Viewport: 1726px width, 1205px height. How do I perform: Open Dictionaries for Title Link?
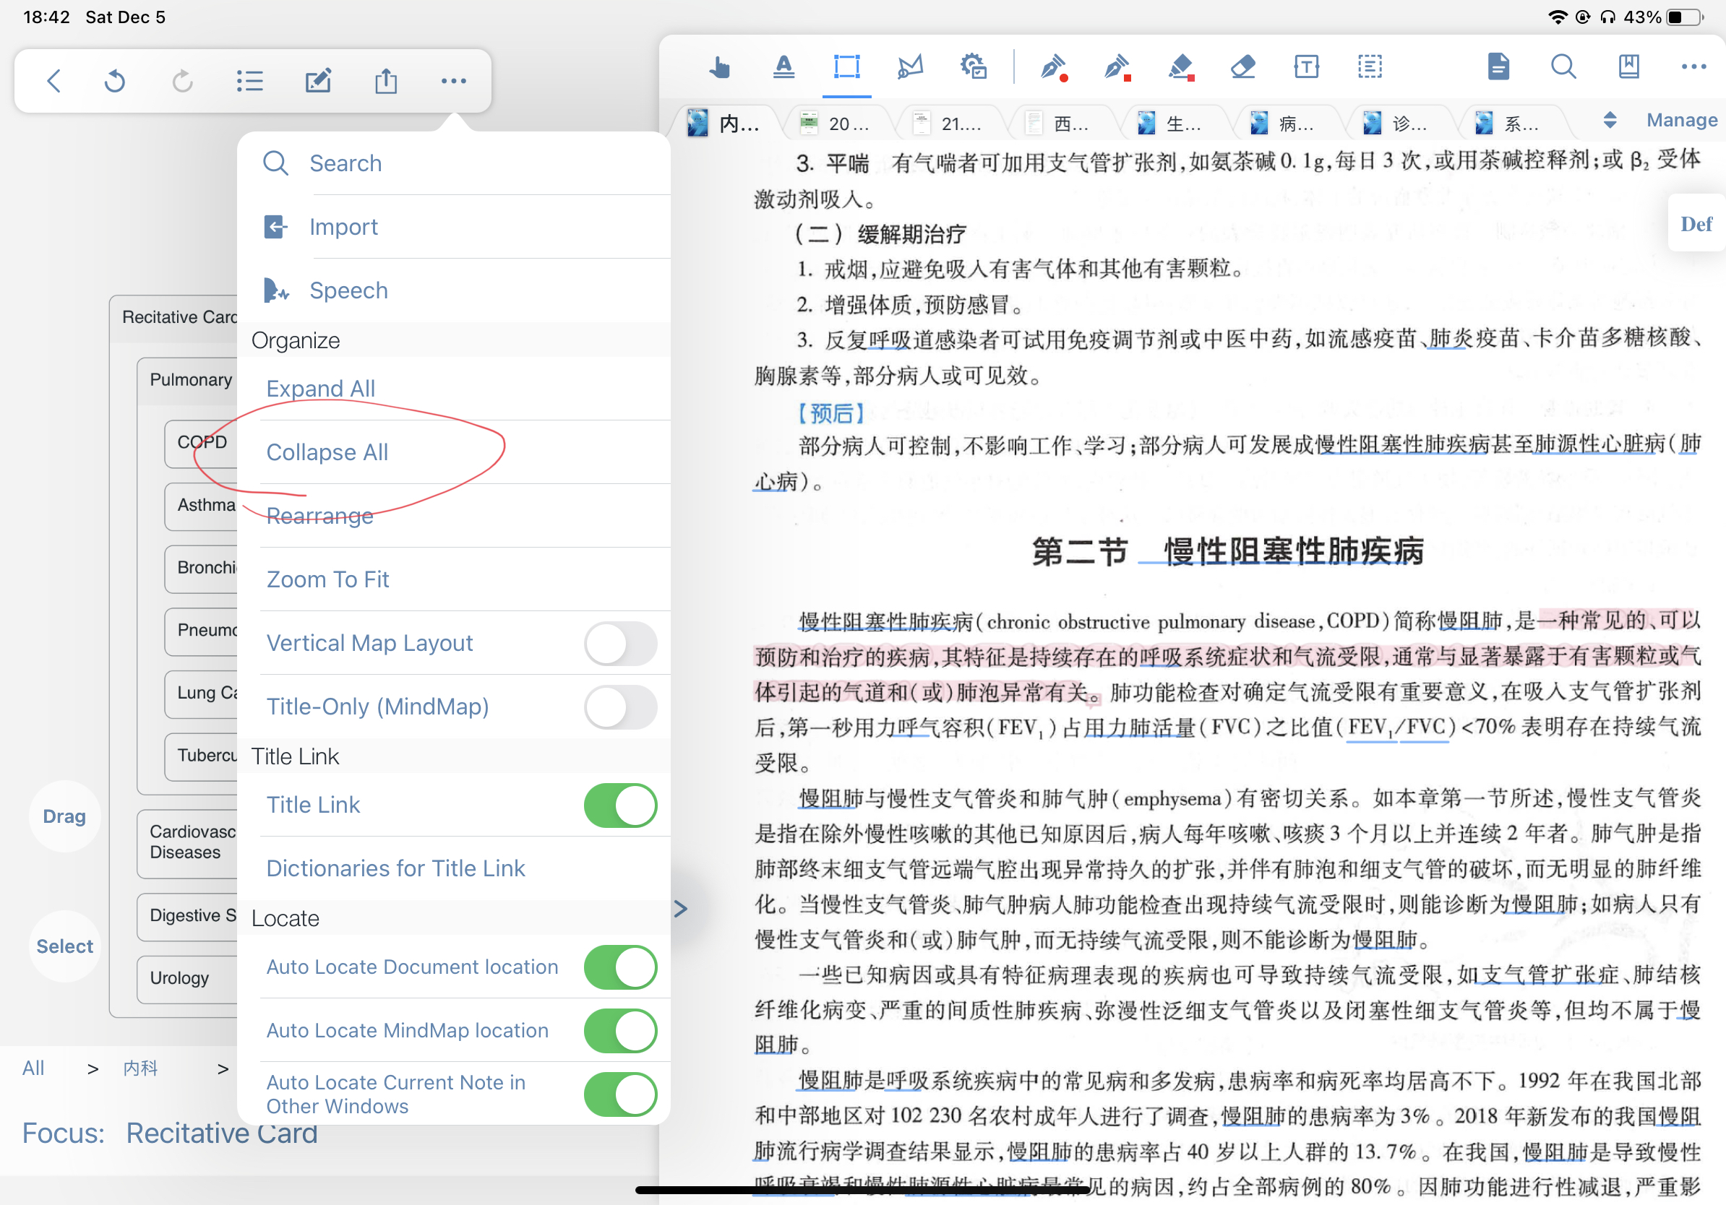click(x=395, y=868)
